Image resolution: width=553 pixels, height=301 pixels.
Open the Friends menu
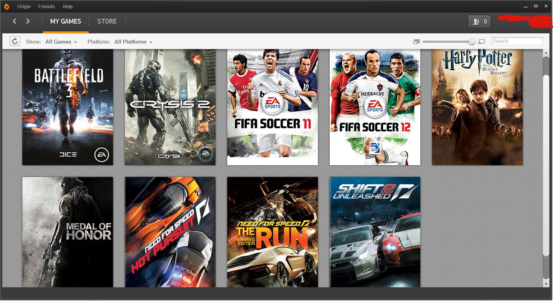tap(47, 7)
